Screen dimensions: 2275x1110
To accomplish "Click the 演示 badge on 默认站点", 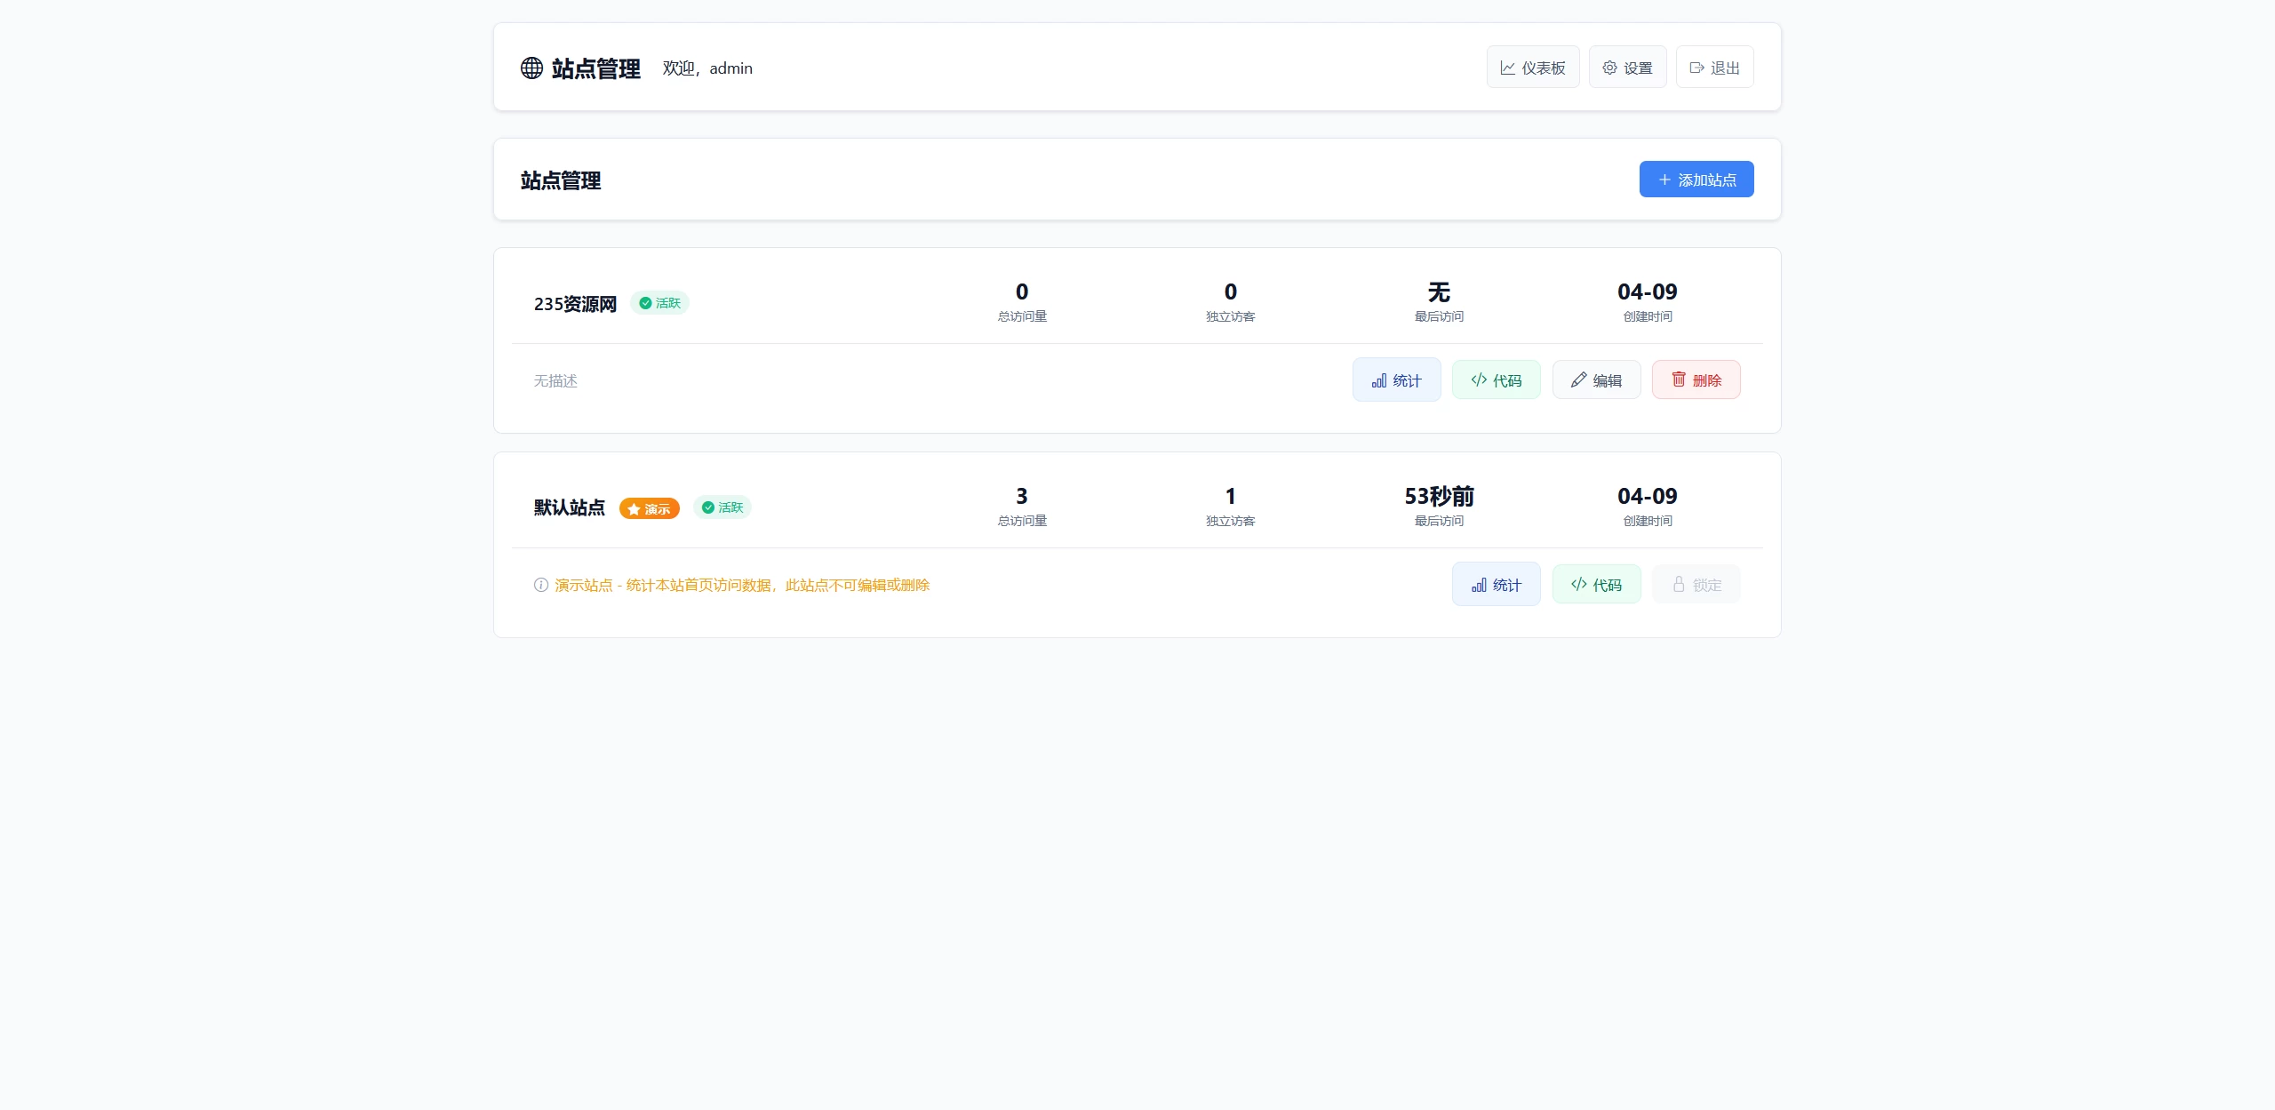I will point(649,507).
